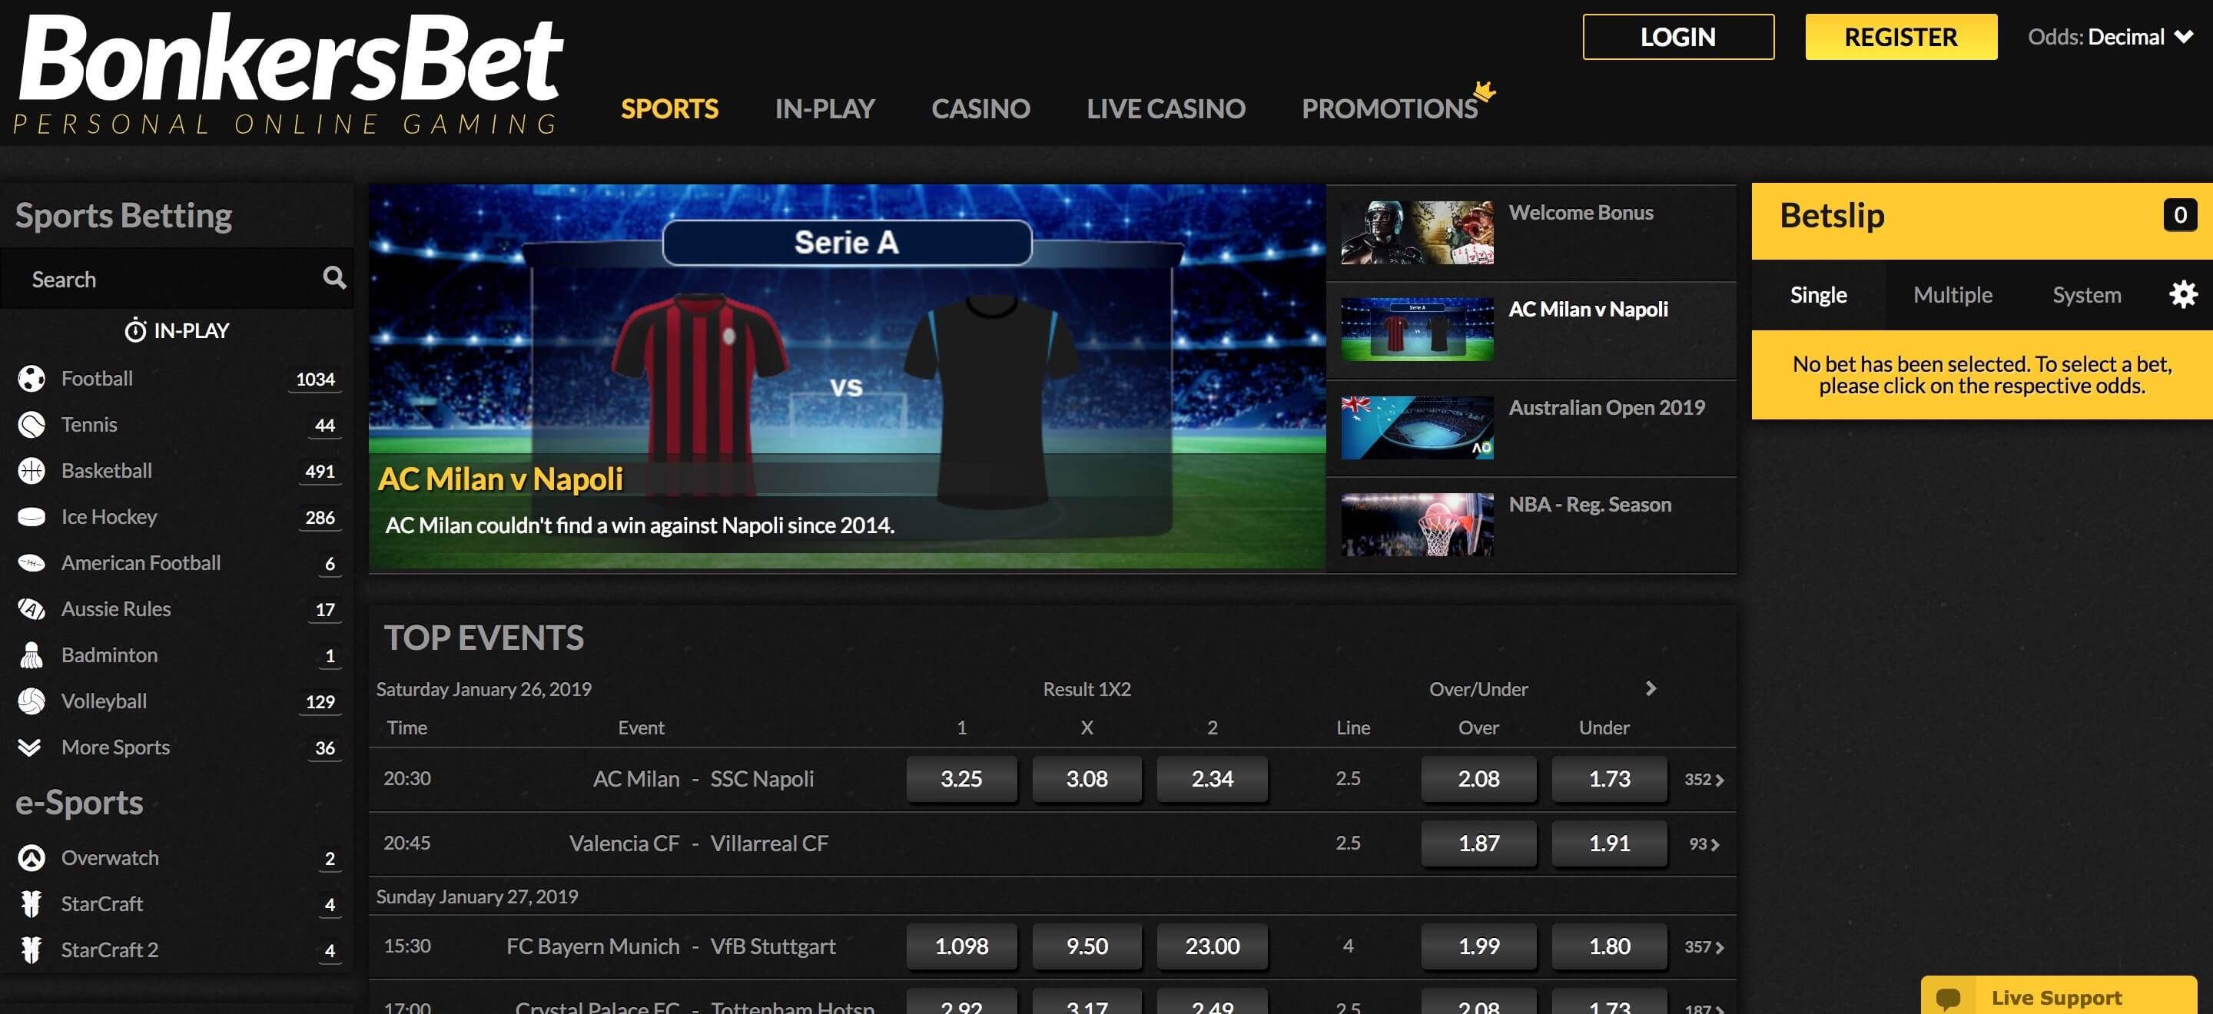The height and width of the screenshot is (1014, 2213).
Task: Bet on AC Milan win at 3.25
Action: pyautogui.click(x=961, y=779)
